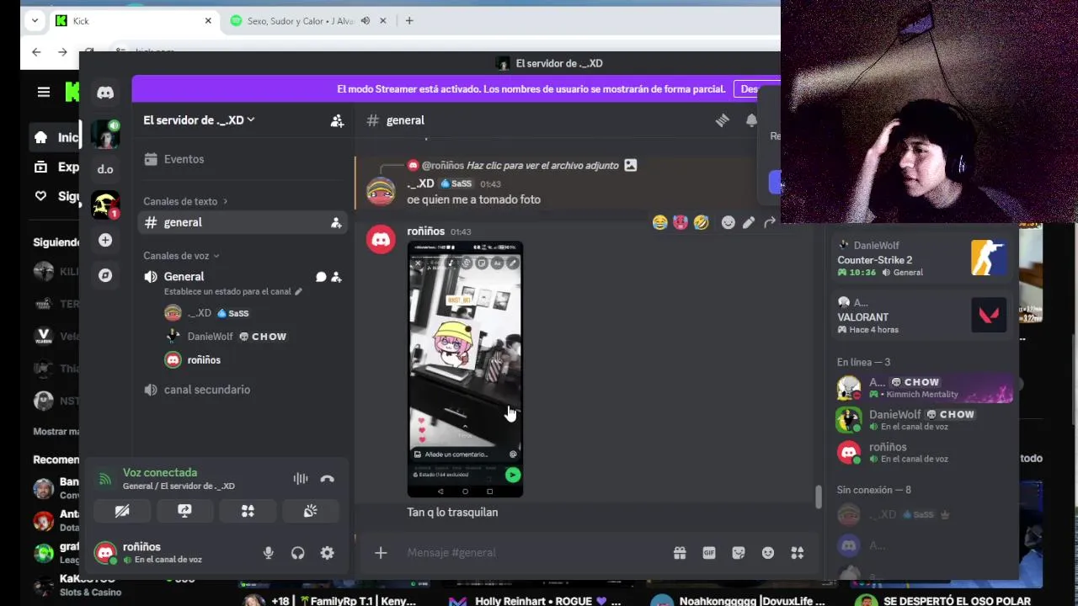Viewport: 1078px width, 606px height.
Task: Click the chat scrollbar thumb
Action: tap(818, 497)
